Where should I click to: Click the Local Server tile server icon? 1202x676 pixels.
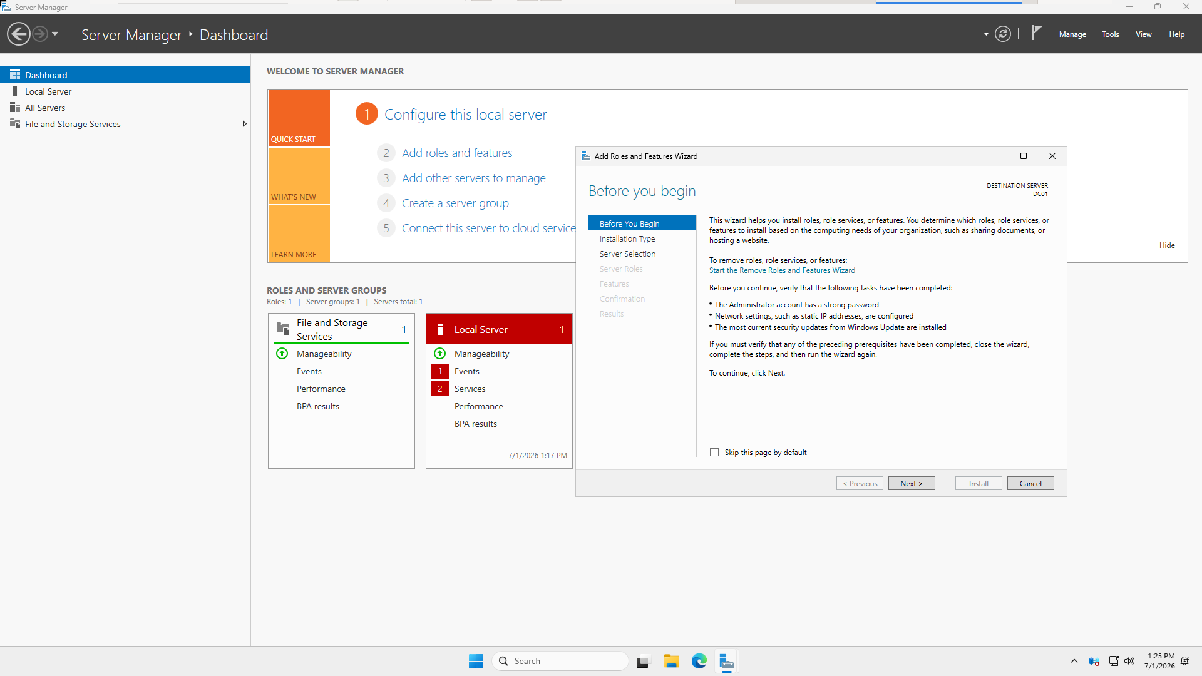point(440,329)
